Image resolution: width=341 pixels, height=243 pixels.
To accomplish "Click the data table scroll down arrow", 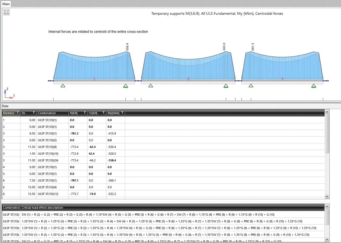I will pos(327,197).
